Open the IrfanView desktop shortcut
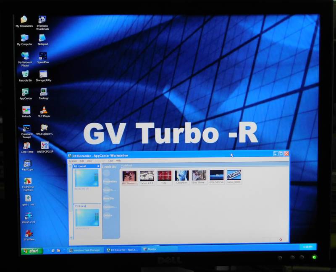This screenshot has height=272, width=336. coord(29,235)
